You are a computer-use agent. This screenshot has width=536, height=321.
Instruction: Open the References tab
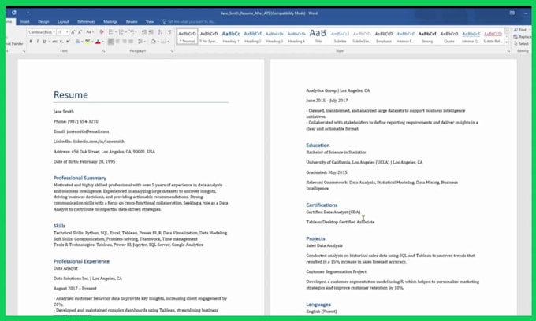click(x=86, y=21)
